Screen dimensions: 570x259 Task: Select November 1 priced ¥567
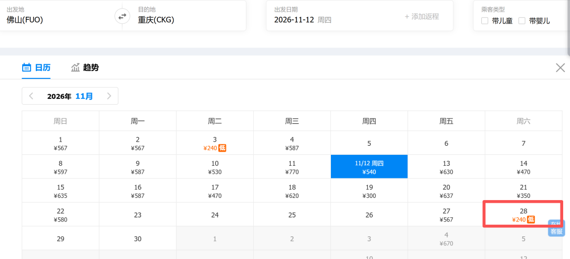pyautogui.click(x=61, y=143)
